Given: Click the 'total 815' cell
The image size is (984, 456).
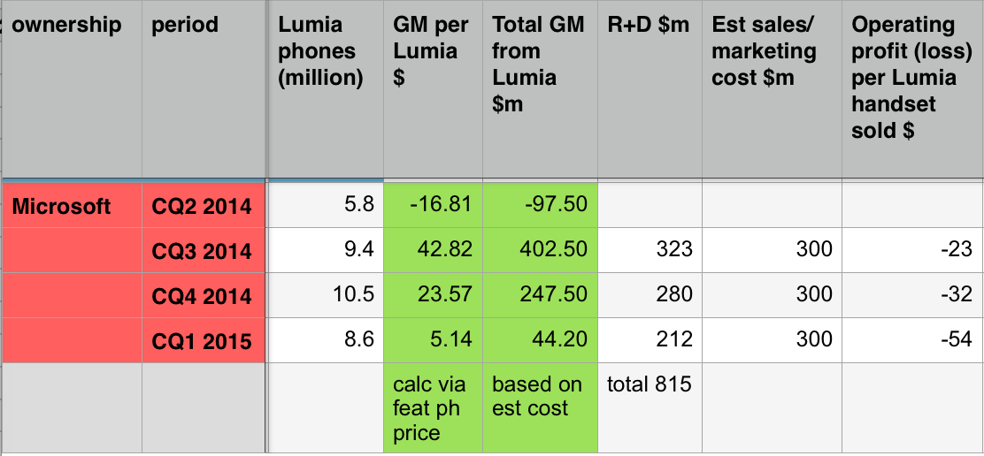Looking at the screenshot, I should click(x=650, y=384).
